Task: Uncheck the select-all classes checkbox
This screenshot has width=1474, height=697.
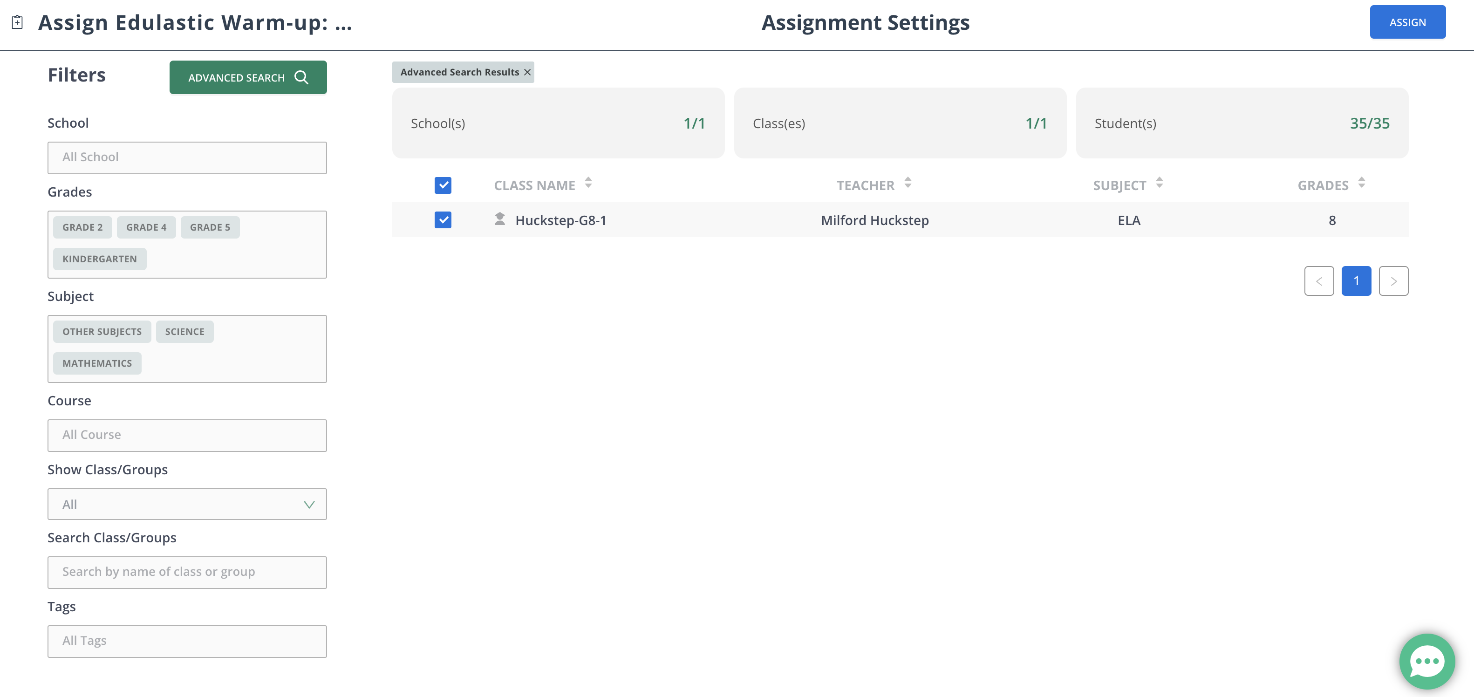Action: pos(443,185)
